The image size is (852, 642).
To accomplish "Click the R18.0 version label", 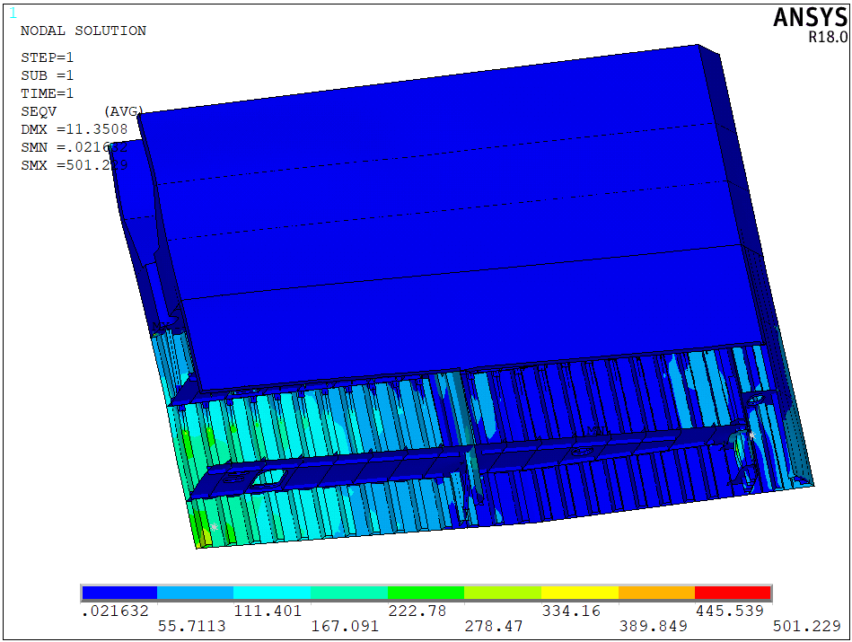I will [x=828, y=37].
